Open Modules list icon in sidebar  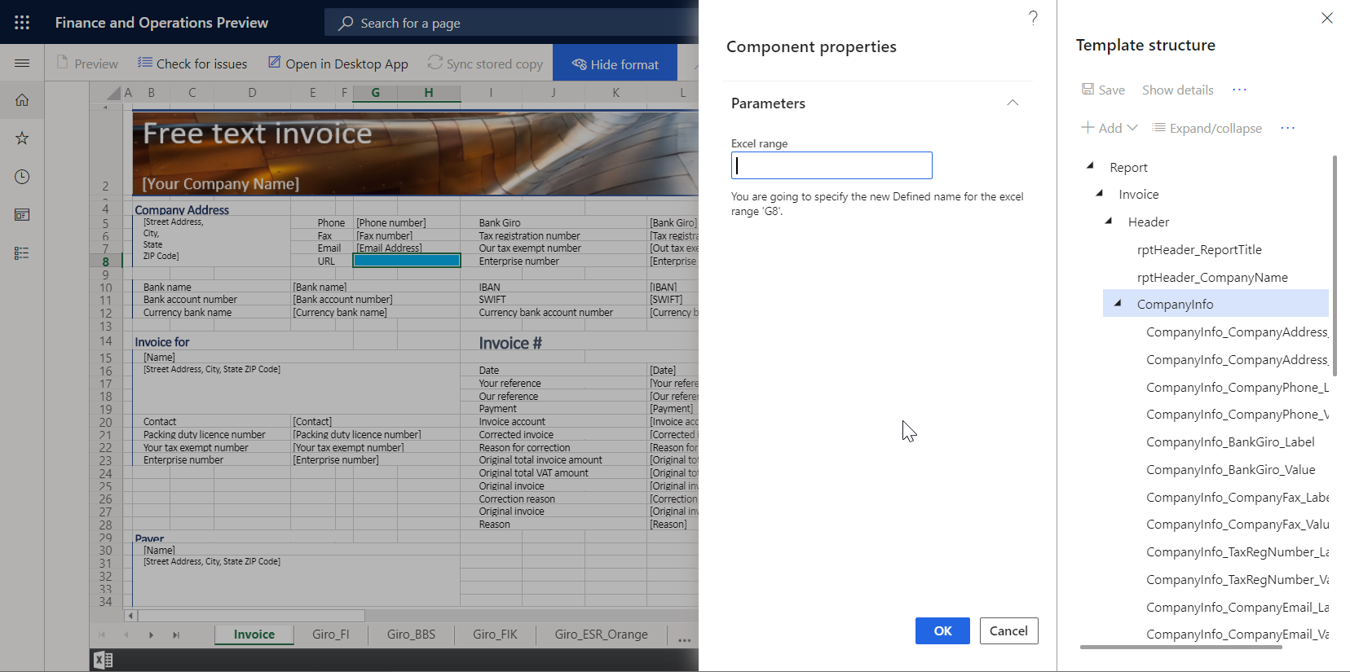click(x=22, y=253)
